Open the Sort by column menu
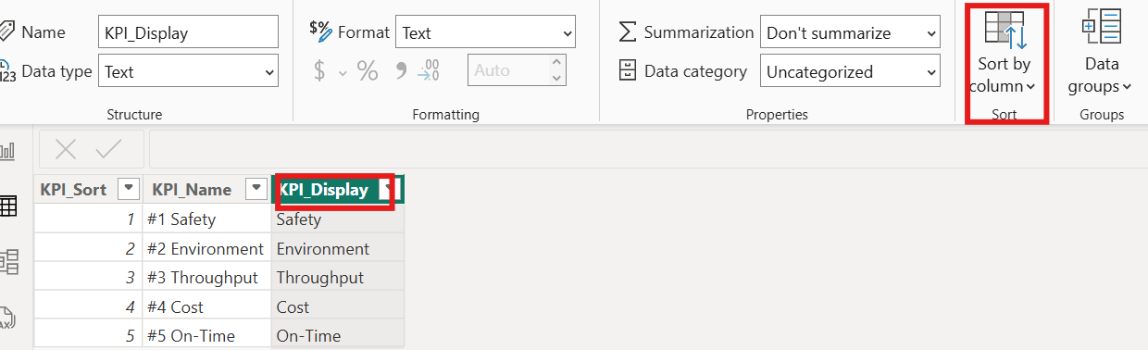The image size is (1148, 350). click(1004, 53)
